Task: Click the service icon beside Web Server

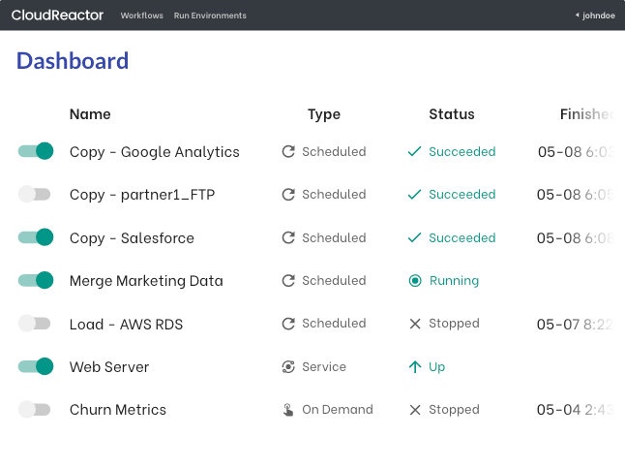Action: (x=288, y=367)
